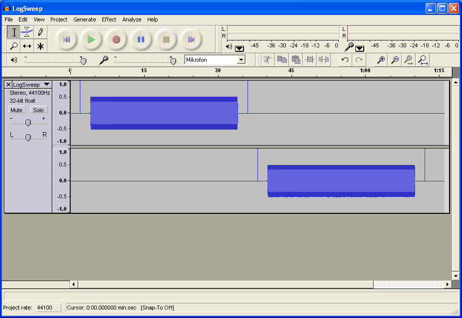
Task: Select the Time Shift tool
Action: pyautogui.click(x=27, y=46)
